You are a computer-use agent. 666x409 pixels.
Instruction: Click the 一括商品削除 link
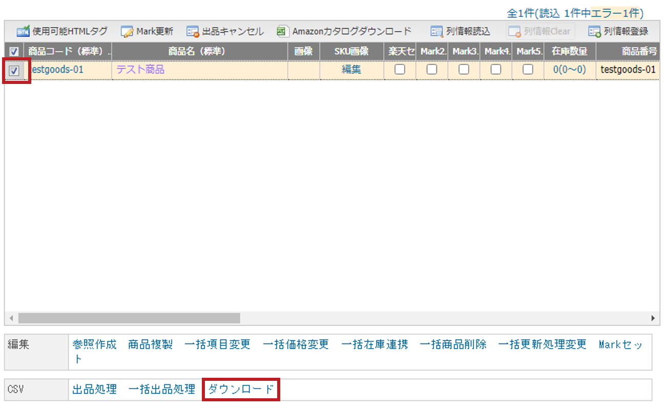(453, 345)
